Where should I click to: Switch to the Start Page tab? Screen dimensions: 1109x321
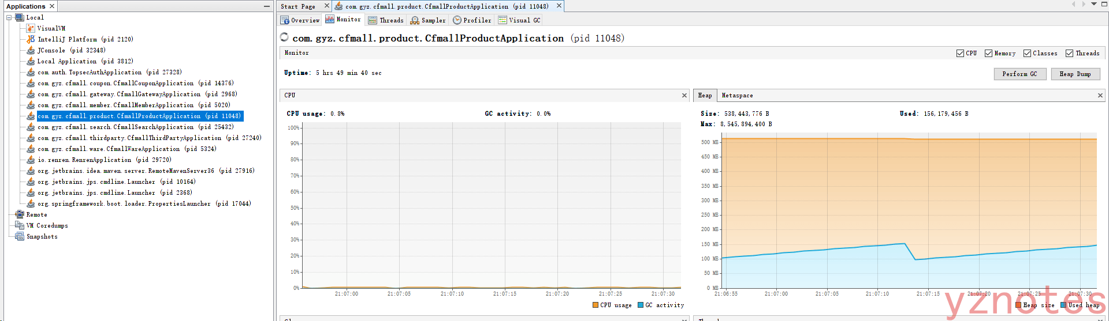pos(298,6)
